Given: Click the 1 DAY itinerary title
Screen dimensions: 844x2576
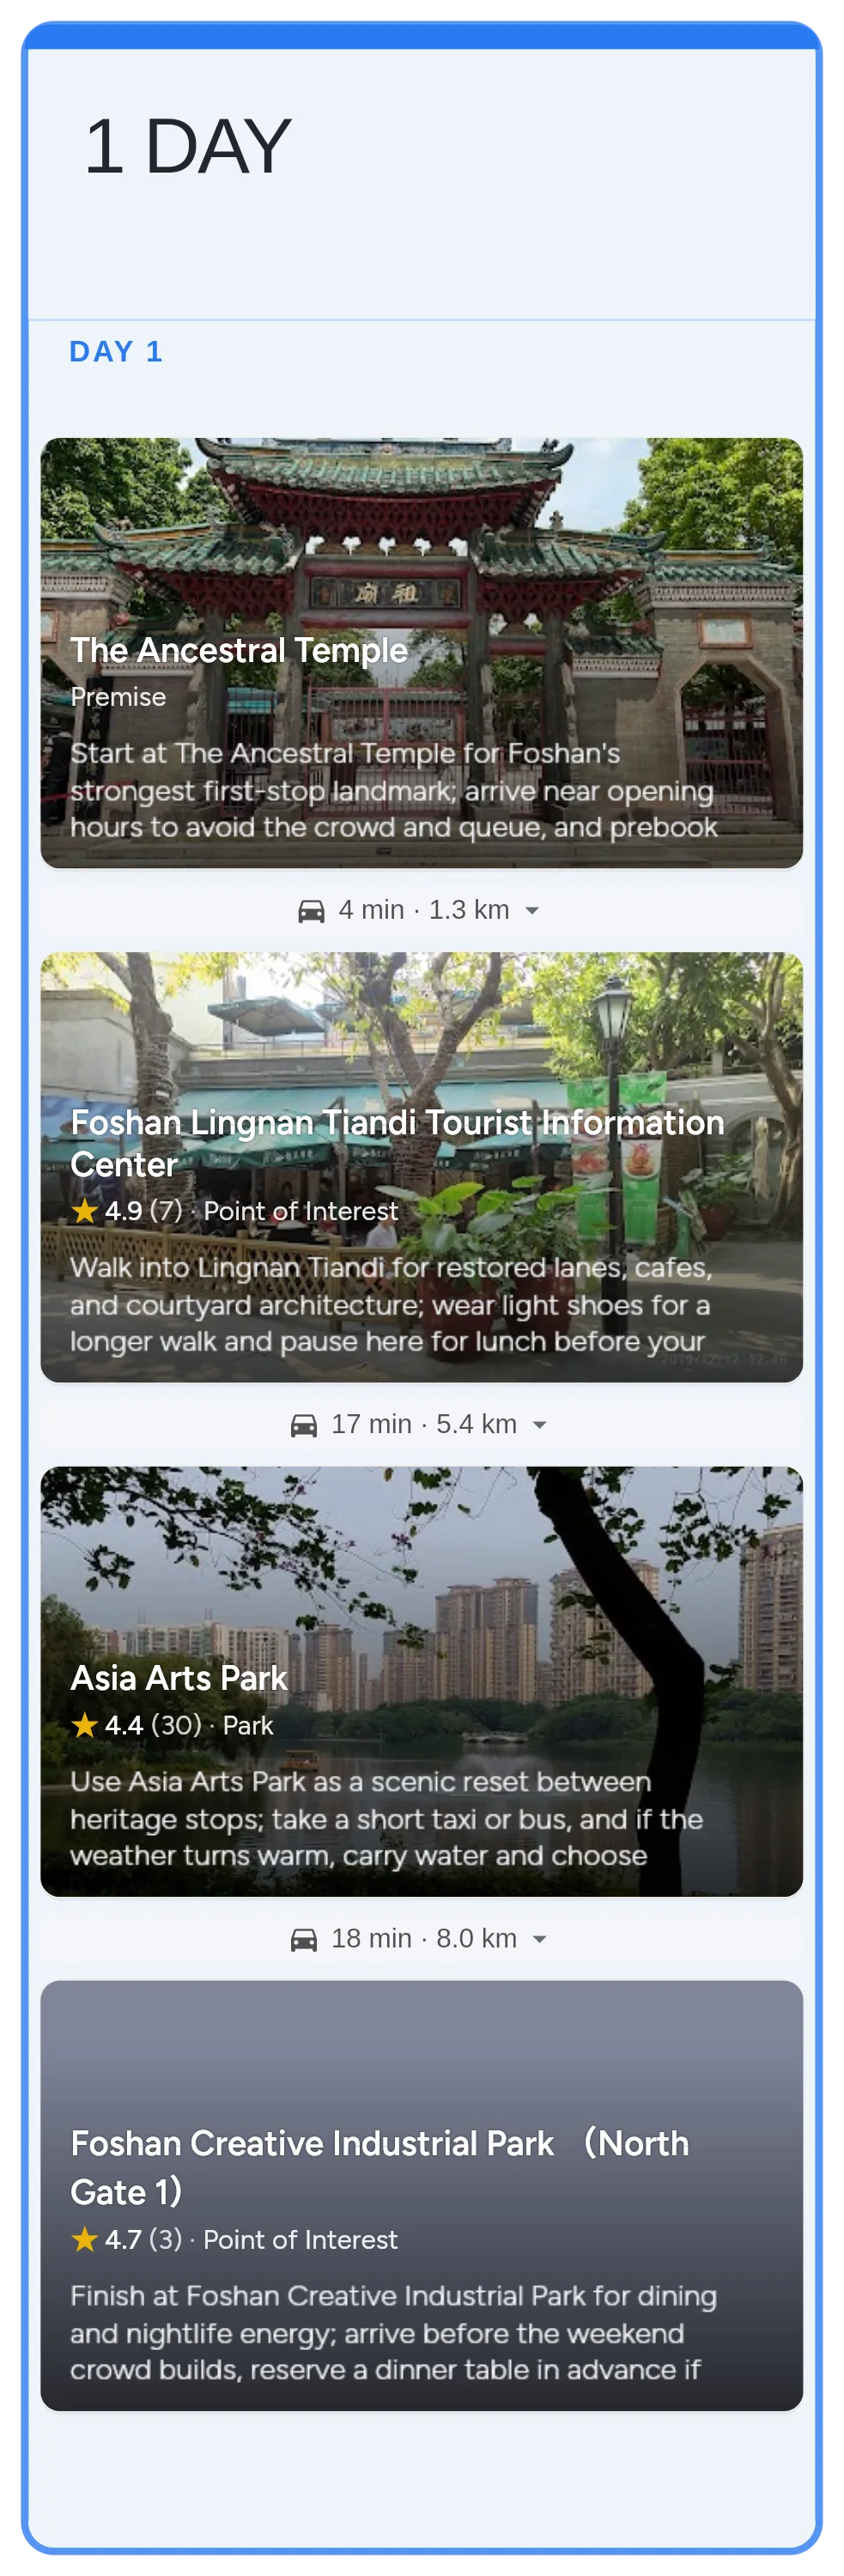Looking at the screenshot, I should pos(187,147).
